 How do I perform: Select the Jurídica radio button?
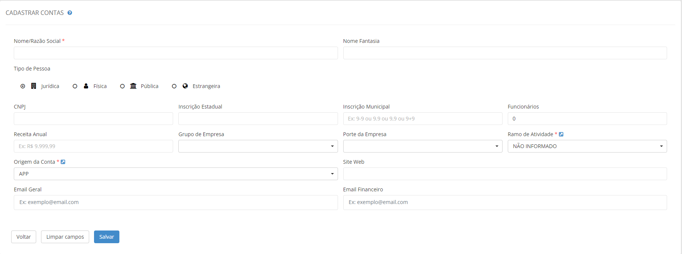(23, 86)
